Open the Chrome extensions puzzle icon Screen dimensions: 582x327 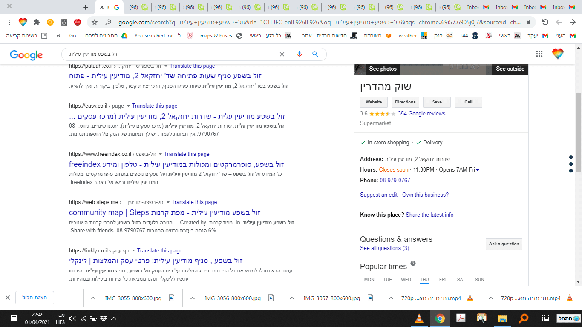point(36,22)
